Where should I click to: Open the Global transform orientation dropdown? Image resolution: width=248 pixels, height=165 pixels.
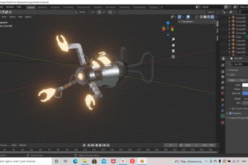pos(82,12)
